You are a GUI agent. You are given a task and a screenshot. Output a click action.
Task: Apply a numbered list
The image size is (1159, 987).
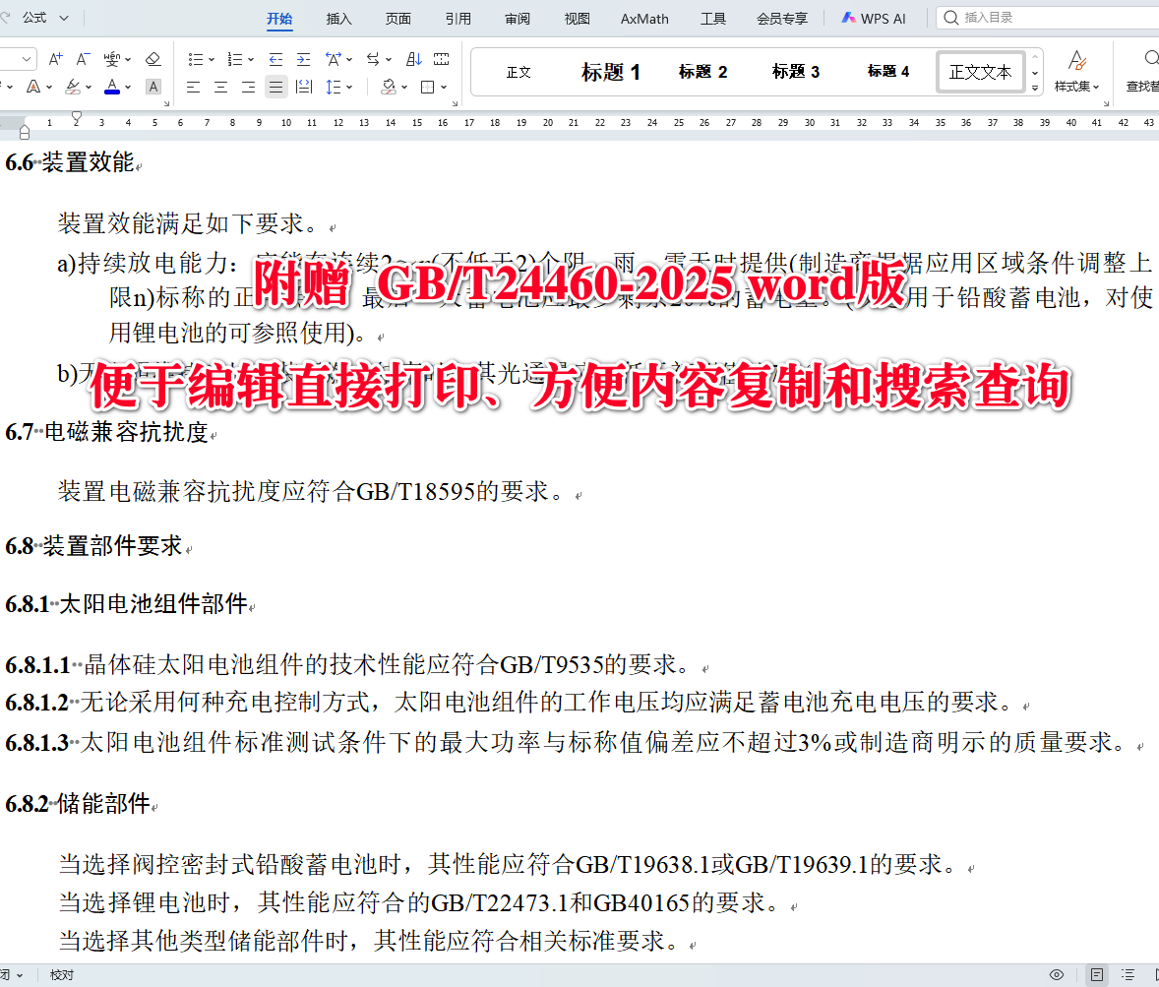coord(236,59)
